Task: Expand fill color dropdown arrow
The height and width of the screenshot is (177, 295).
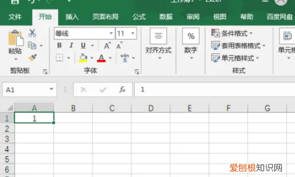Action: tap(92, 58)
